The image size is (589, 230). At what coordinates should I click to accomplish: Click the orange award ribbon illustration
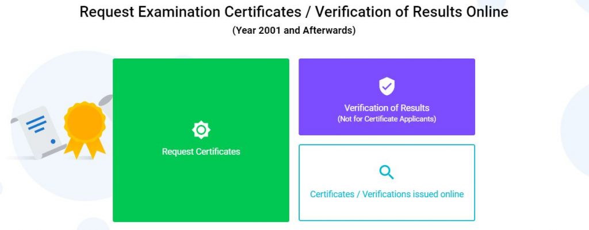(x=85, y=130)
